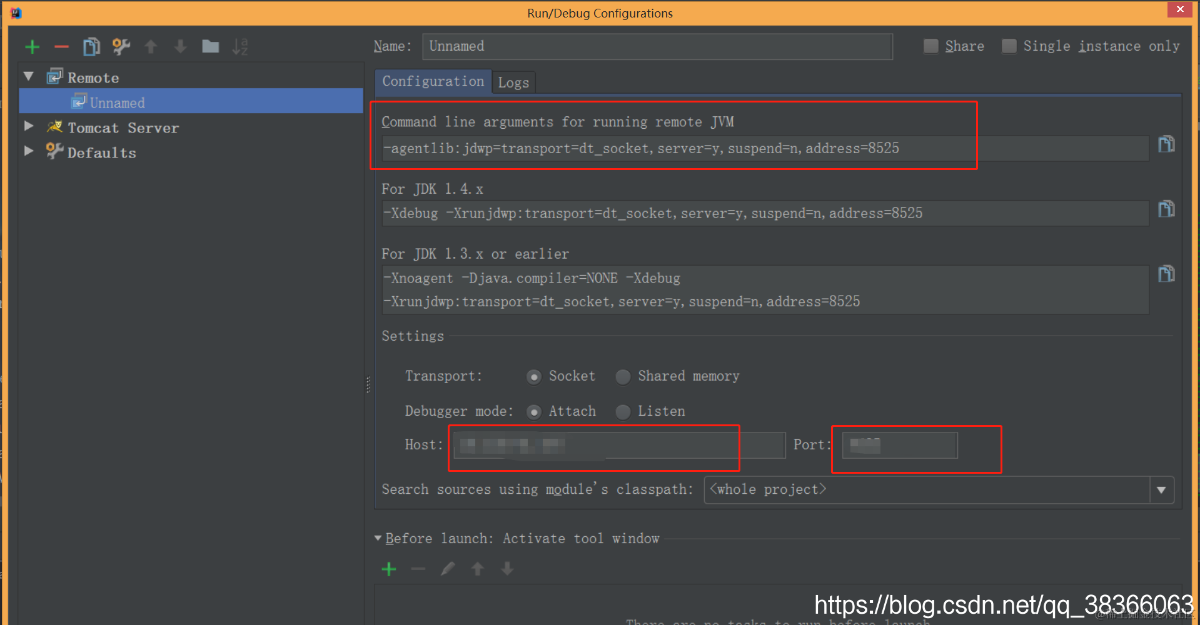Click the Tomcat Server cat icon
Viewport: 1200px width, 625px height.
pyautogui.click(x=55, y=127)
